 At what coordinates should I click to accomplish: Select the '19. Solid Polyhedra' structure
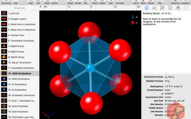pyautogui.click(x=20, y=112)
